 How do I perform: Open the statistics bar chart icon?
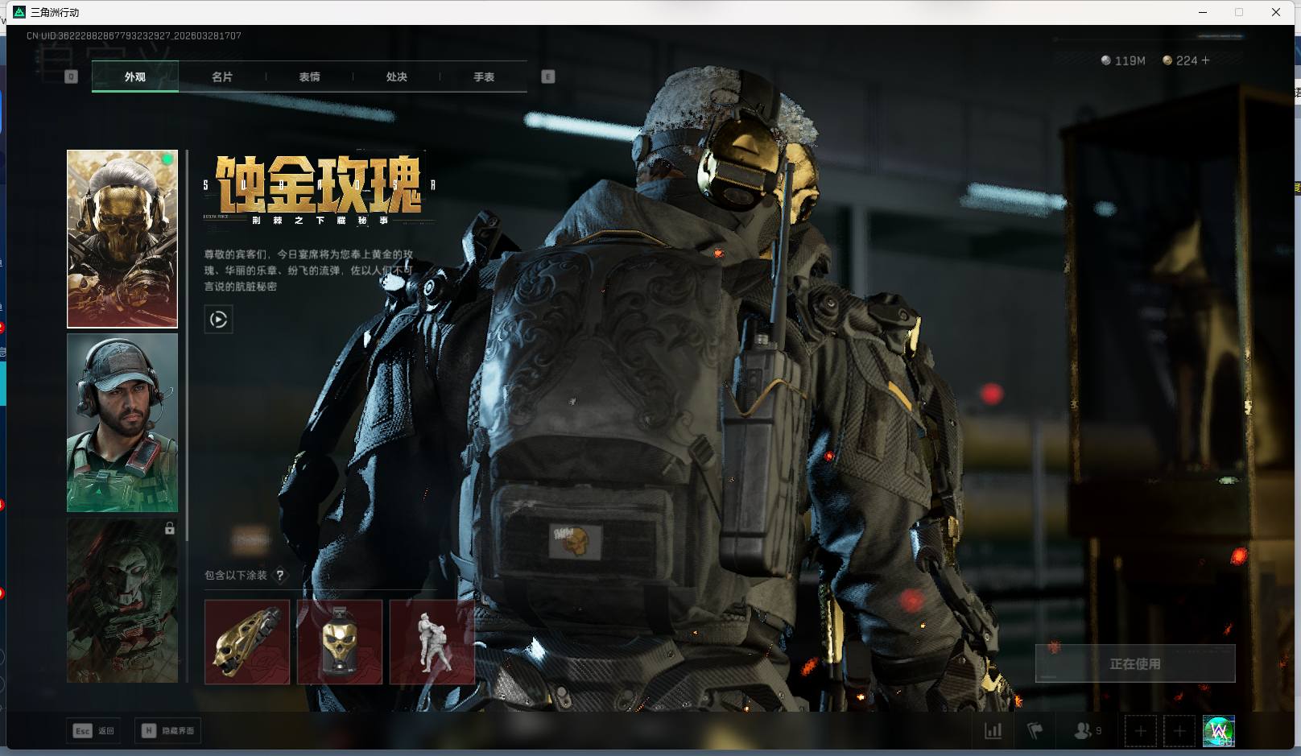993,731
